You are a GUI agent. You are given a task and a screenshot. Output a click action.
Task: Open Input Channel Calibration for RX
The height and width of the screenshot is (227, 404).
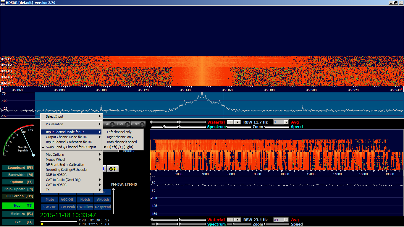click(71, 142)
